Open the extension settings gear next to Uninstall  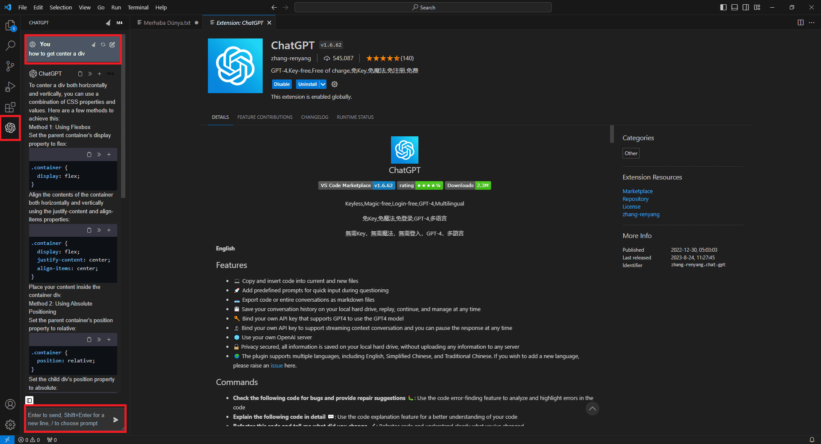[335, 84]
